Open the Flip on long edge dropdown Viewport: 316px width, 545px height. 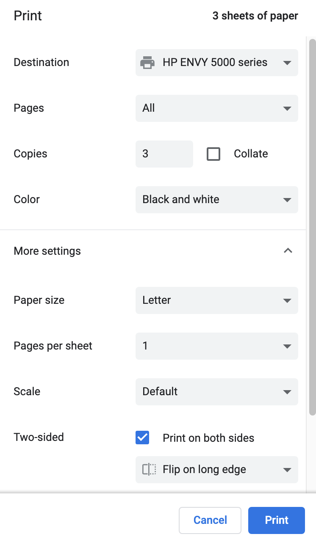pyautogui.click(x=216, y=470)
